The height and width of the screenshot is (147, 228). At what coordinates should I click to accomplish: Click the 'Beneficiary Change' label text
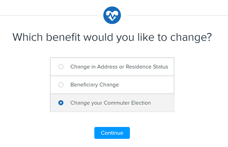pos(94,85)
